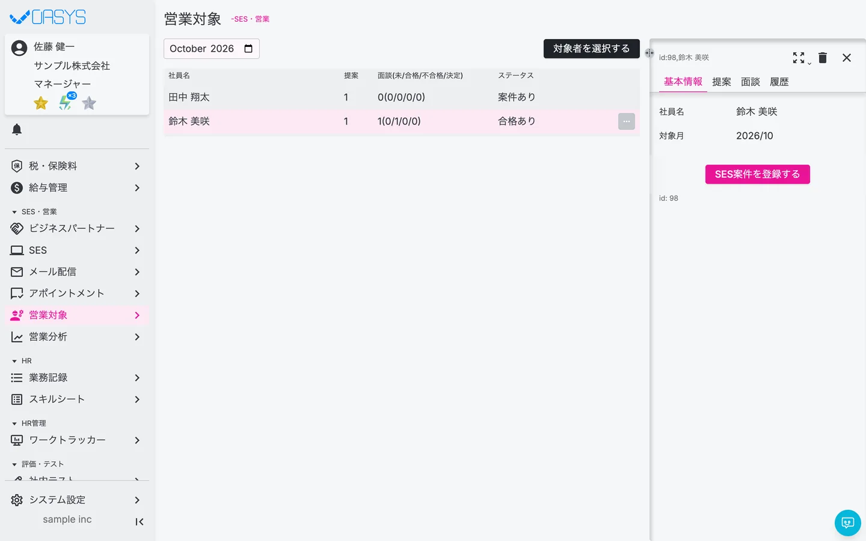
Task: Click the 合格あり status cell
Action: [x=517, y=121]
